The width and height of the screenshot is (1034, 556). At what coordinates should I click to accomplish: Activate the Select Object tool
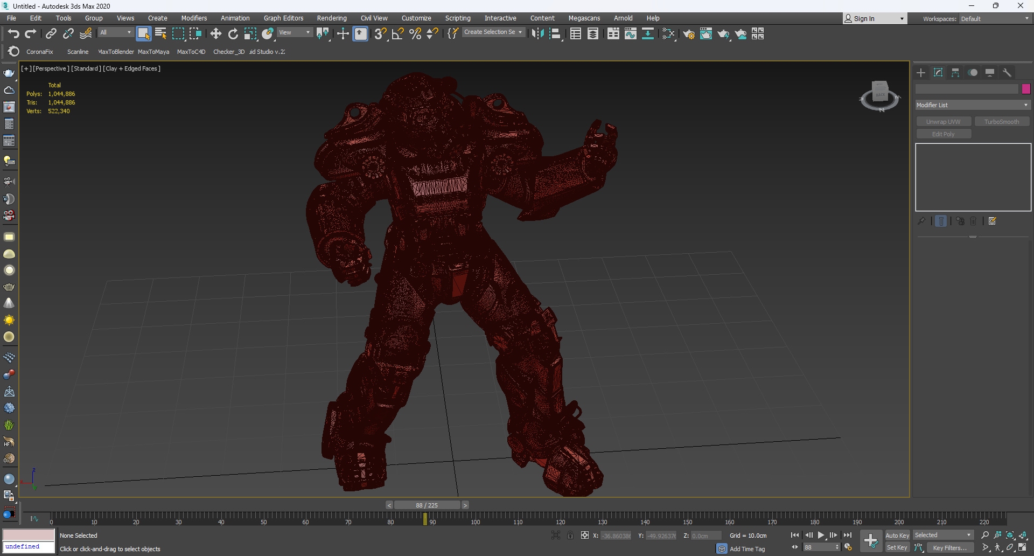coord(143,34)
